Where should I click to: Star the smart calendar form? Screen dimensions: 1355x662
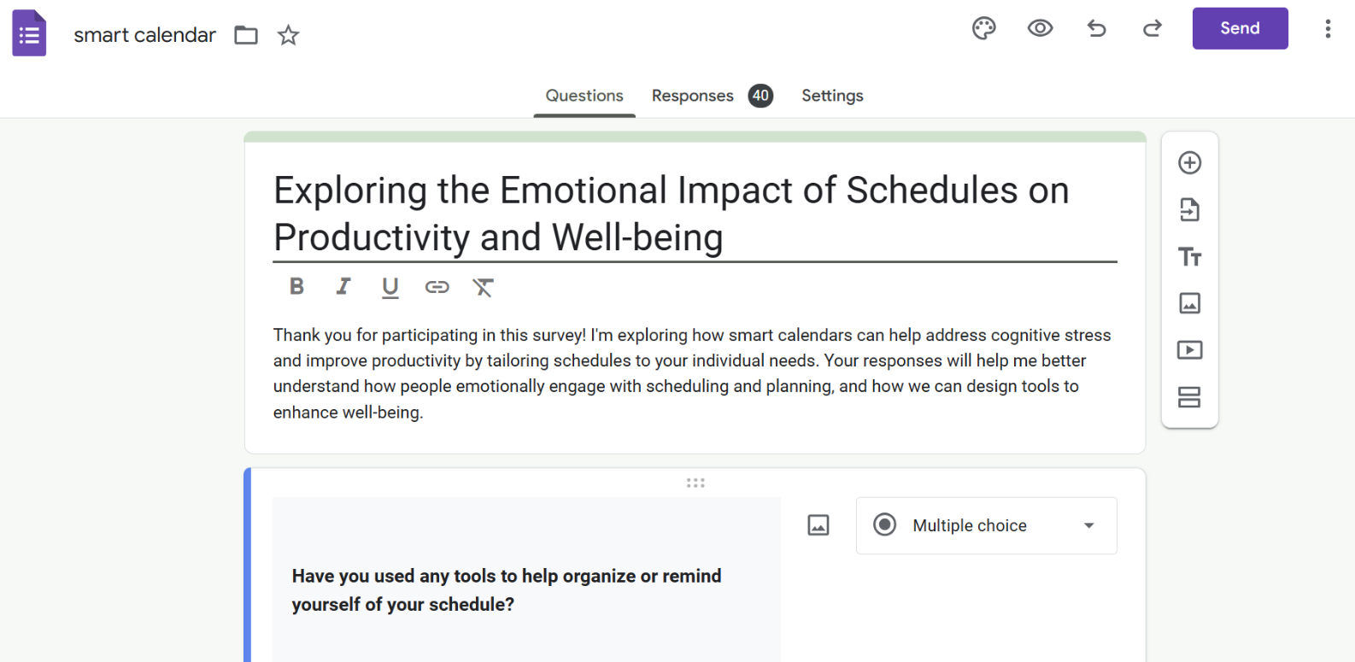(289, 35)
